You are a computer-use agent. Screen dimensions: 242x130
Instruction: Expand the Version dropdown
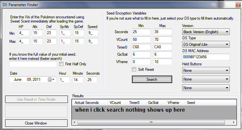click(x=206, y=32)
